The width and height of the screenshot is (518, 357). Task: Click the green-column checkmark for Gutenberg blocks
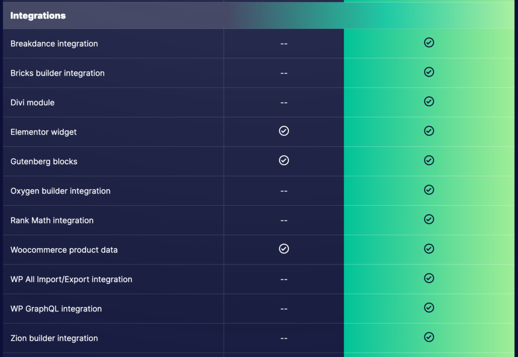[x=429, y=160]
